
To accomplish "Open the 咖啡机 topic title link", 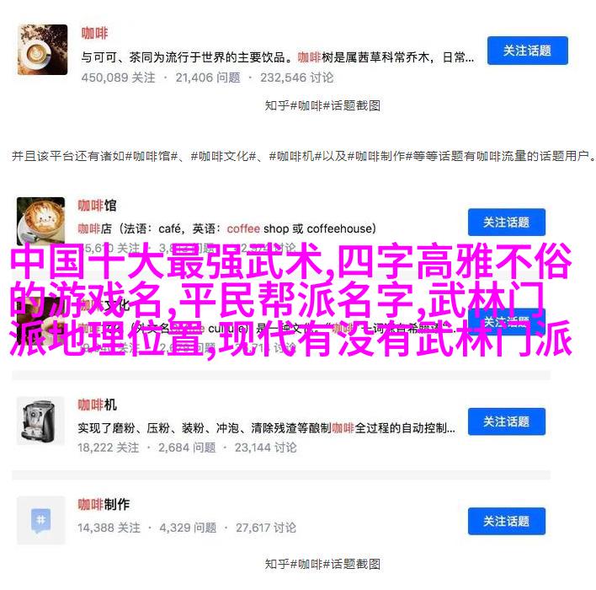I will [98, 405].
